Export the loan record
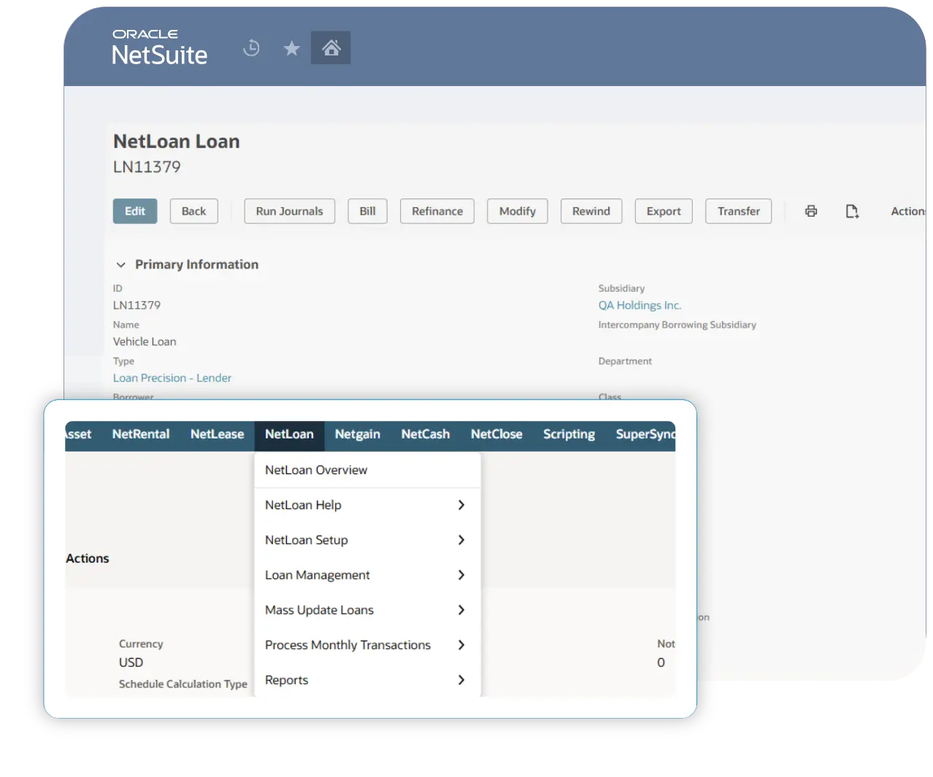This screenshot has width=933, height=777. pos(664,211)
